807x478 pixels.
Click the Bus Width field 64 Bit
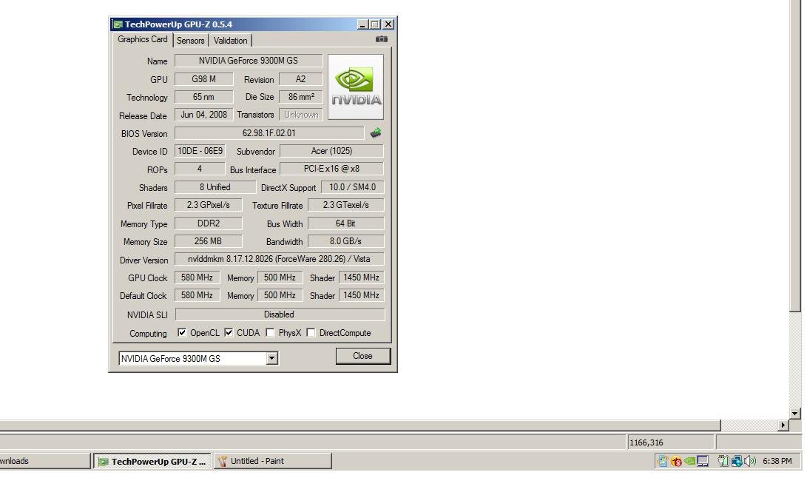[x=346, y=223]
